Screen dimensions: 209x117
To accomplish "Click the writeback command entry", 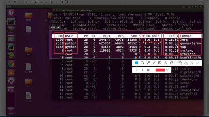I will (x=189, y=94).
